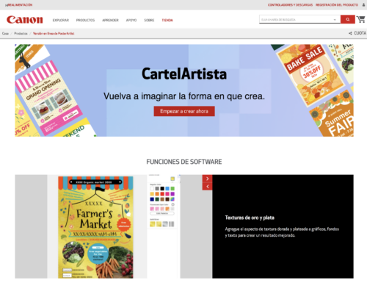Open Controladores y Descargas link

click(290, 5)
